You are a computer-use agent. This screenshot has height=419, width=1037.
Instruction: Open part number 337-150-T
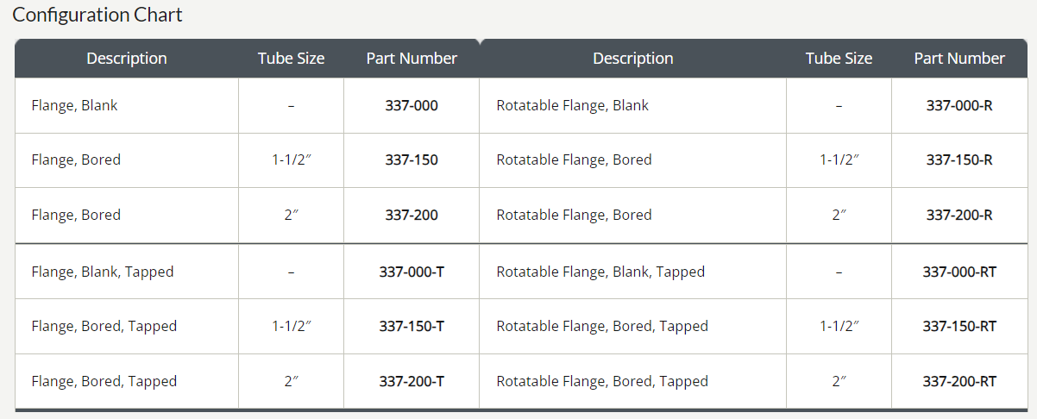(412, 326)
